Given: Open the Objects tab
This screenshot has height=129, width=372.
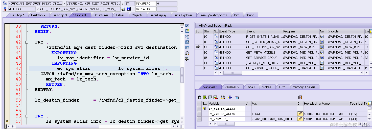Looking at the screenshot, I should pyautogui.click(x=137, y=15).
